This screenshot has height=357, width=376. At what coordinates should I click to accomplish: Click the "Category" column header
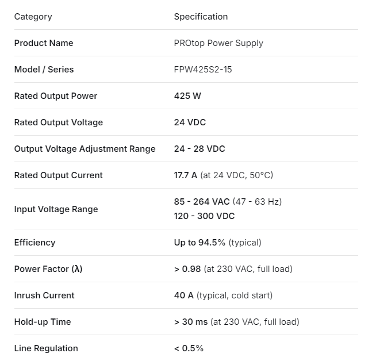(x=33, y=17)
